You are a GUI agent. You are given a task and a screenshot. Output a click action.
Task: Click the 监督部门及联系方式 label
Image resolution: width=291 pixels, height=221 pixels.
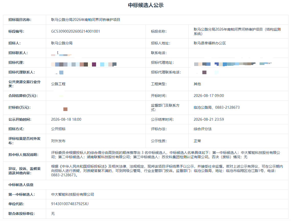165,107
